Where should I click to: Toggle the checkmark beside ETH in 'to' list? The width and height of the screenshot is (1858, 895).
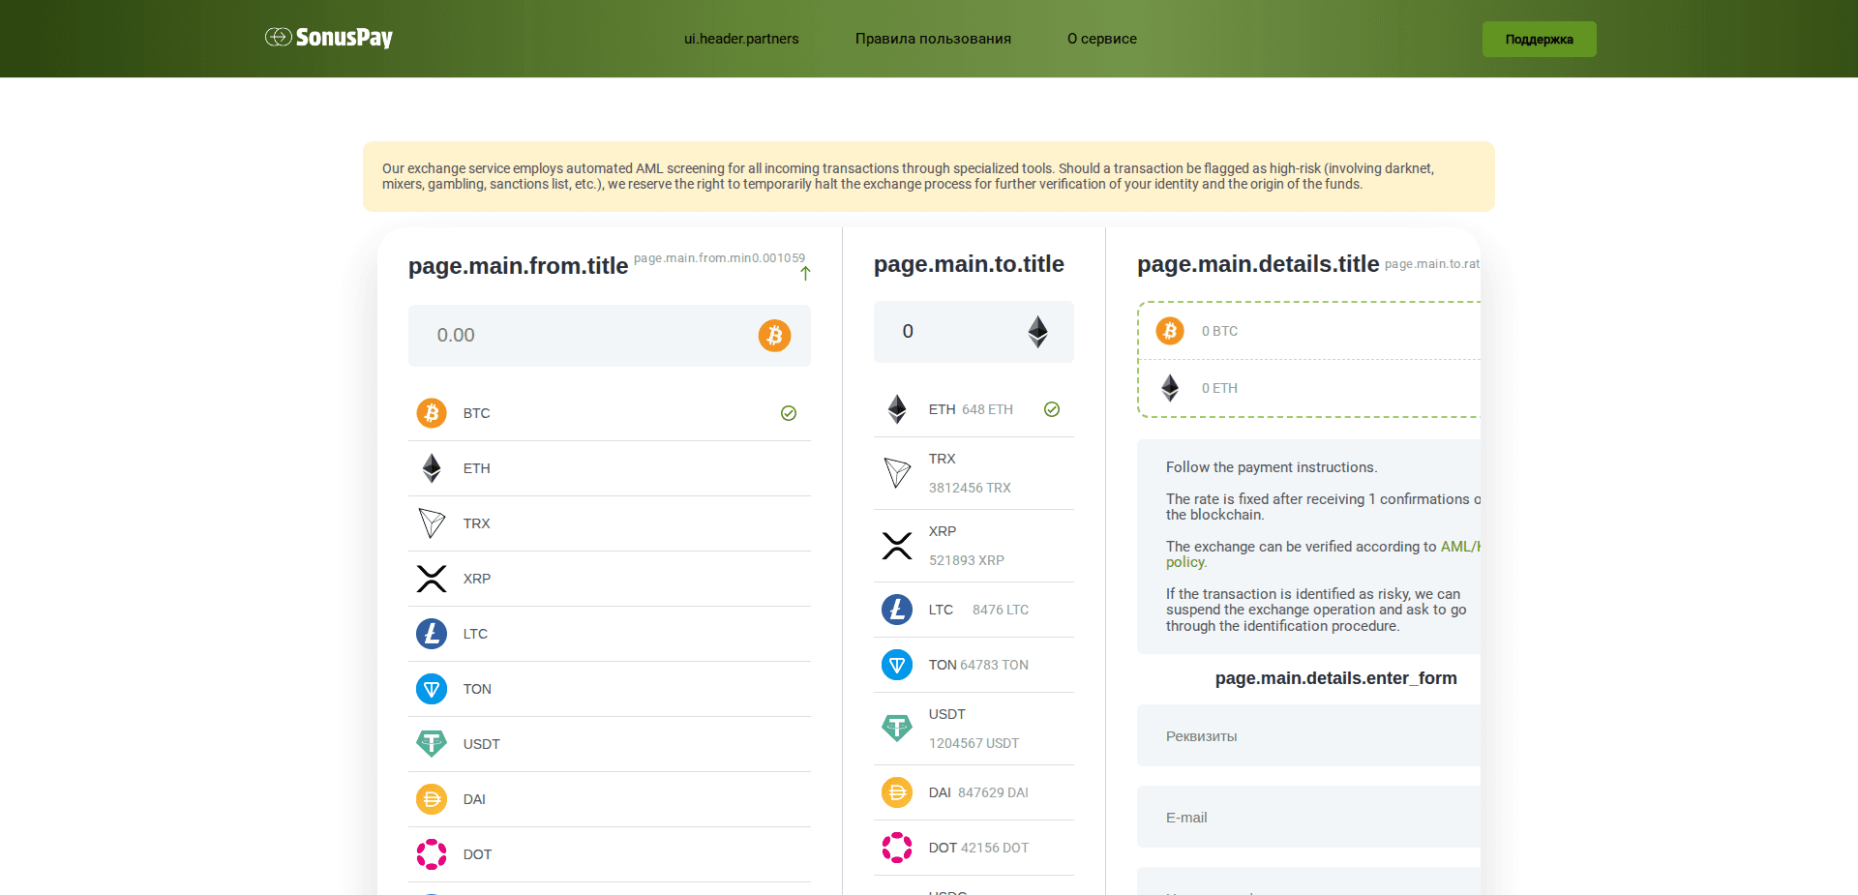tap(1052, 409)
